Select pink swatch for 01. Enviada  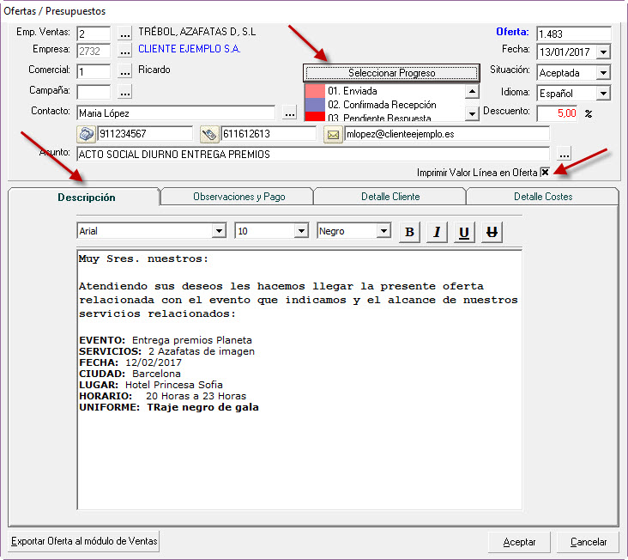pyautogui.click(x=315, y=91)
